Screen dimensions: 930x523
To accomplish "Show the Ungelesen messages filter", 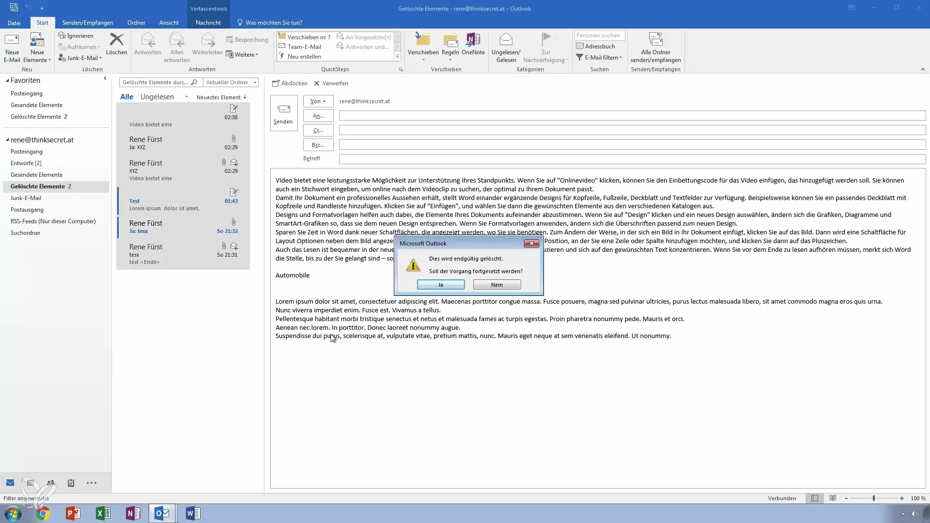I will click(157, 97).
